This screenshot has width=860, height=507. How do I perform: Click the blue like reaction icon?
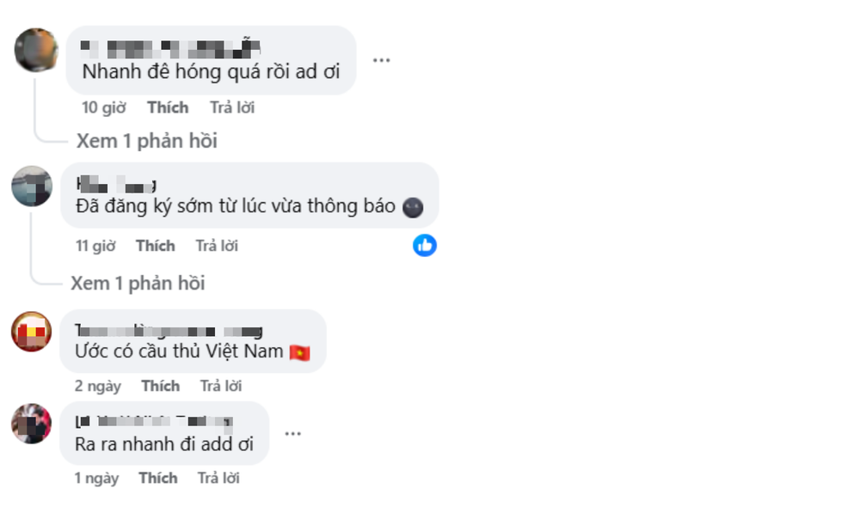425,245
